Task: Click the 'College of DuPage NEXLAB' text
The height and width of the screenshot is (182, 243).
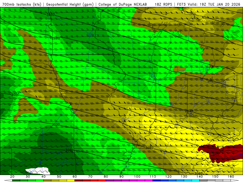Action: point(123,4)
